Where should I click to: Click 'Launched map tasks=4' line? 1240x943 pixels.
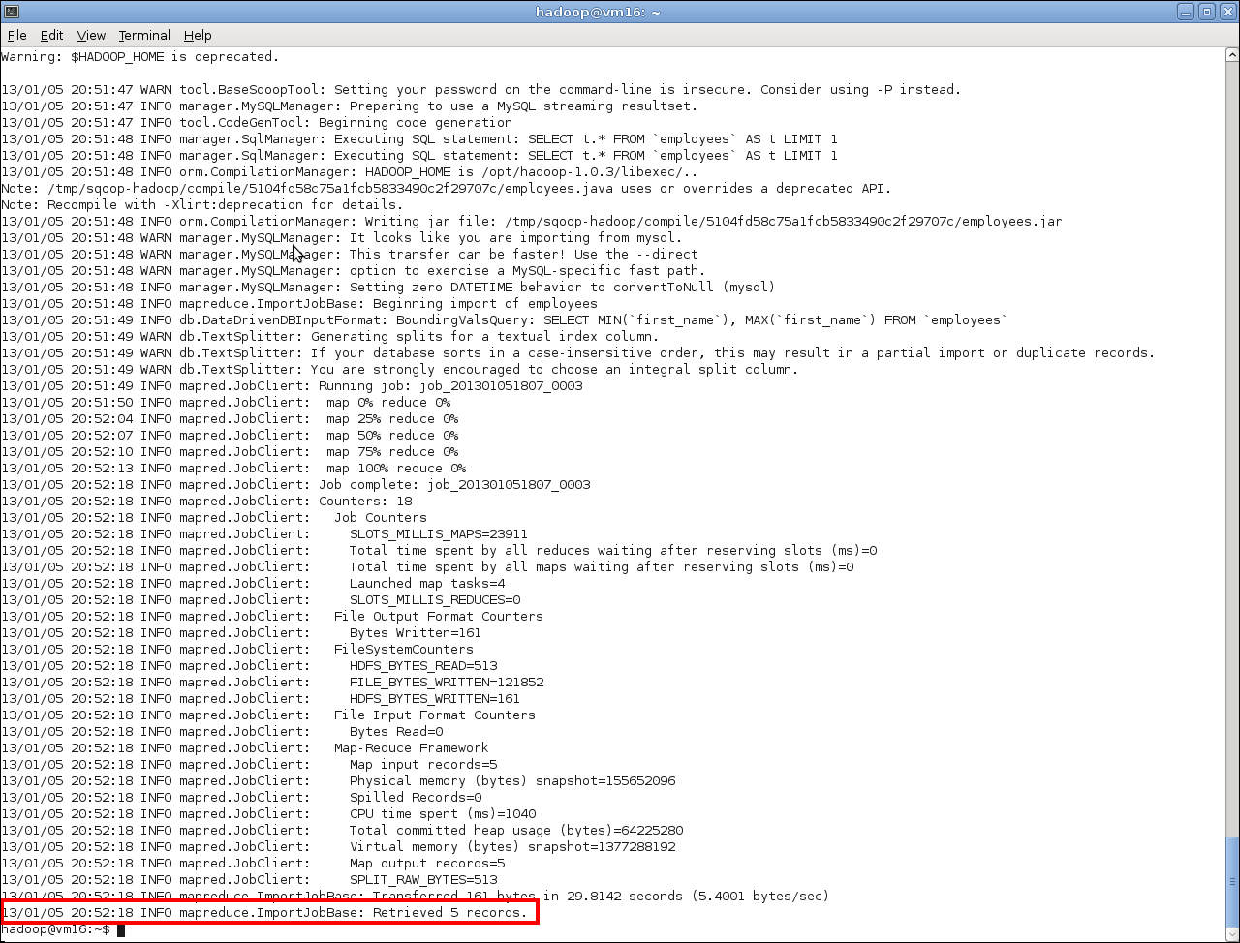click(253, 584)
